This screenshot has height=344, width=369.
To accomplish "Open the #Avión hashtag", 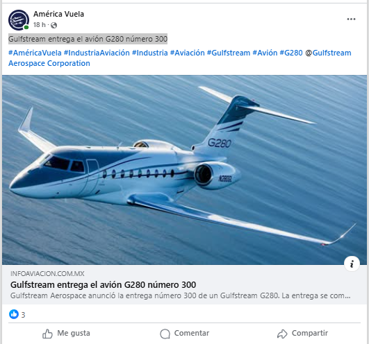I will 265,53.
